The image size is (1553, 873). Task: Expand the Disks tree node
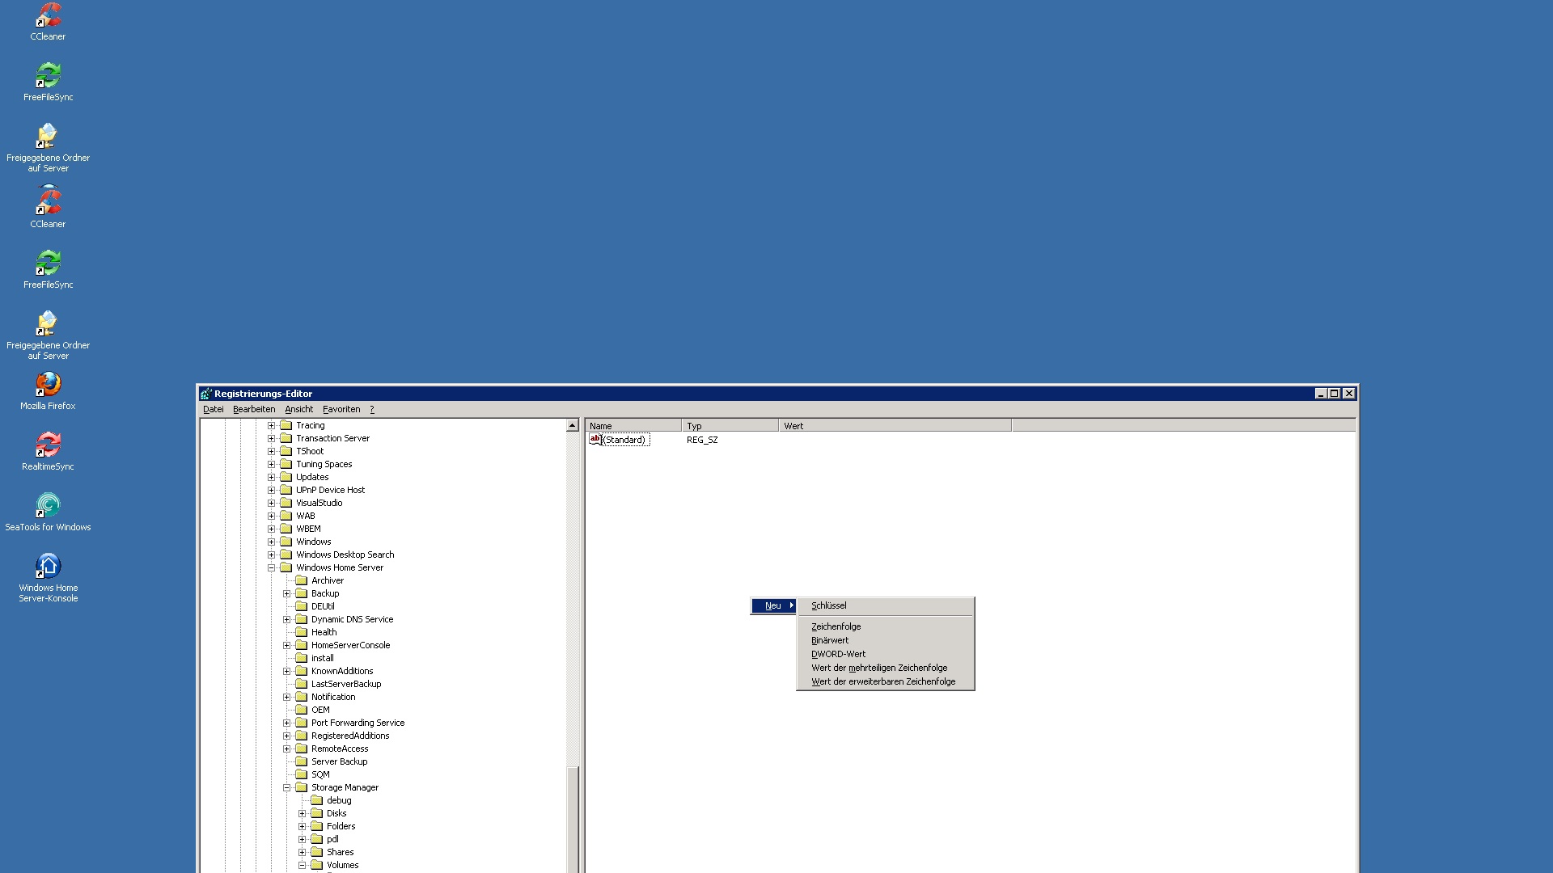[x=303, y=813]
